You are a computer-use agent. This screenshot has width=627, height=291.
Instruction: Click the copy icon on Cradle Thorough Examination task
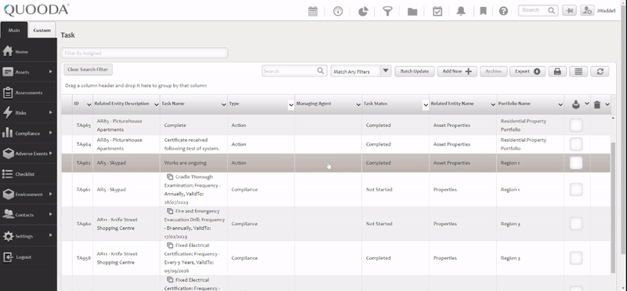[x=169, y=176]
